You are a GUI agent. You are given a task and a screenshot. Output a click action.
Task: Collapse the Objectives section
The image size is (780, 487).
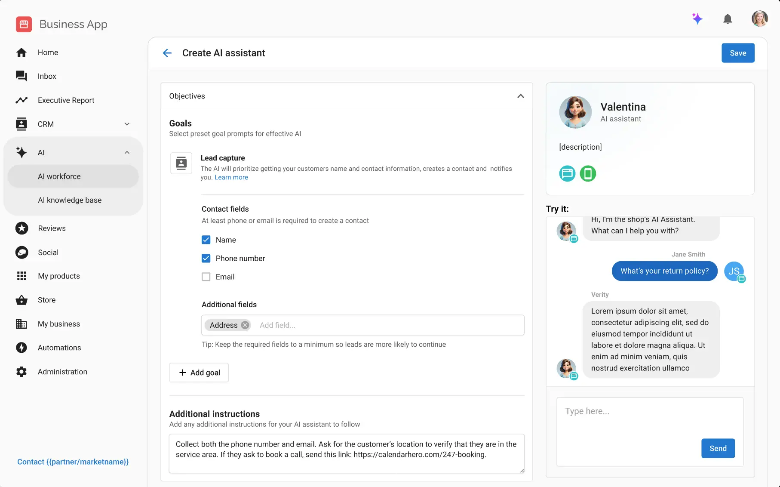pyautogui.click(x=520, y=96)
